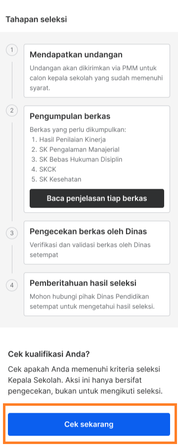This screenshot has height=447, width=178.
Task: Open "Baca penjelasan tiap berkas" button
Action: [x=97, y=198]
